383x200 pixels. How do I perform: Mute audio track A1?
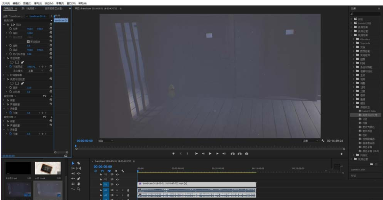point(117,190)
